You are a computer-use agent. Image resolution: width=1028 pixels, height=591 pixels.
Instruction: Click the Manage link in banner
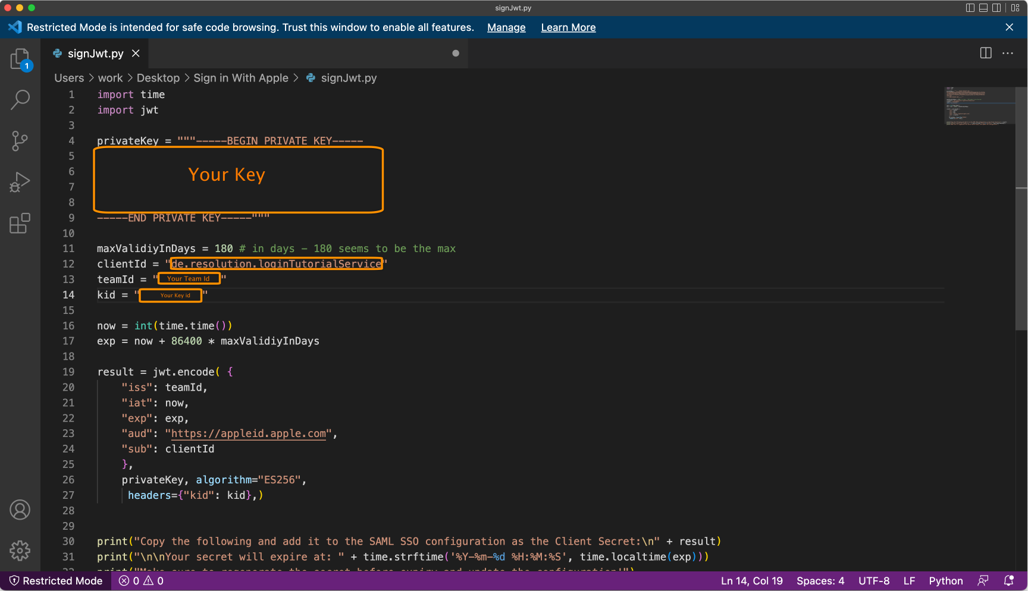coord(506,27)
